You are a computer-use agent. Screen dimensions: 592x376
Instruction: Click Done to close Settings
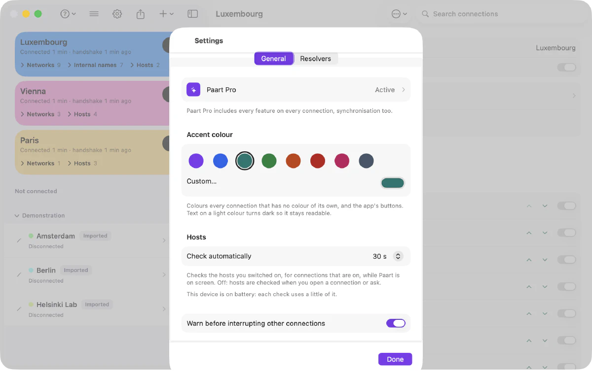[395, 359]
